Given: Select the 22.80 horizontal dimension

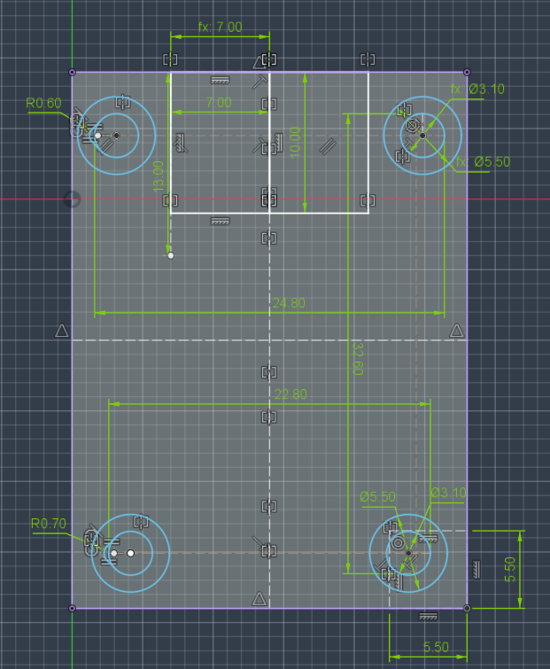Looking at the screenshot, I should point(290,393).
